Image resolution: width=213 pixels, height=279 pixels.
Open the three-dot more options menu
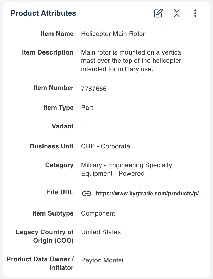[x=195, y=13]
